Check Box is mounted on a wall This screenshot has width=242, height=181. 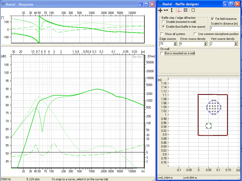[162, 53]
